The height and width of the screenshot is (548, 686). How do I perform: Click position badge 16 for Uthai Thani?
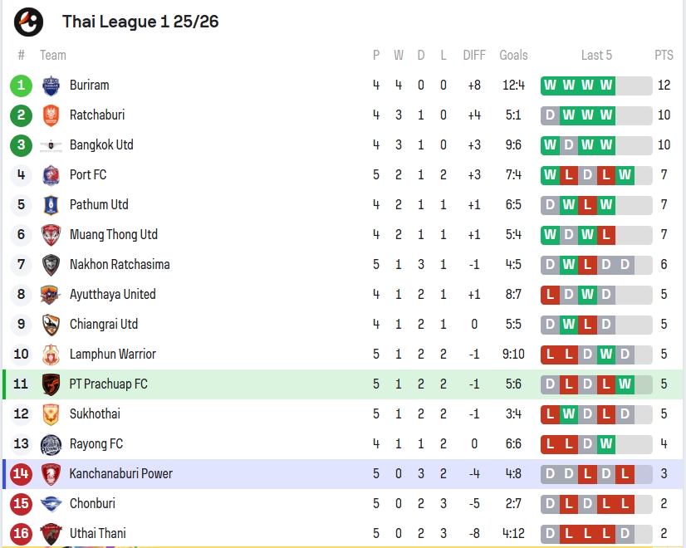tap(21, 534)
